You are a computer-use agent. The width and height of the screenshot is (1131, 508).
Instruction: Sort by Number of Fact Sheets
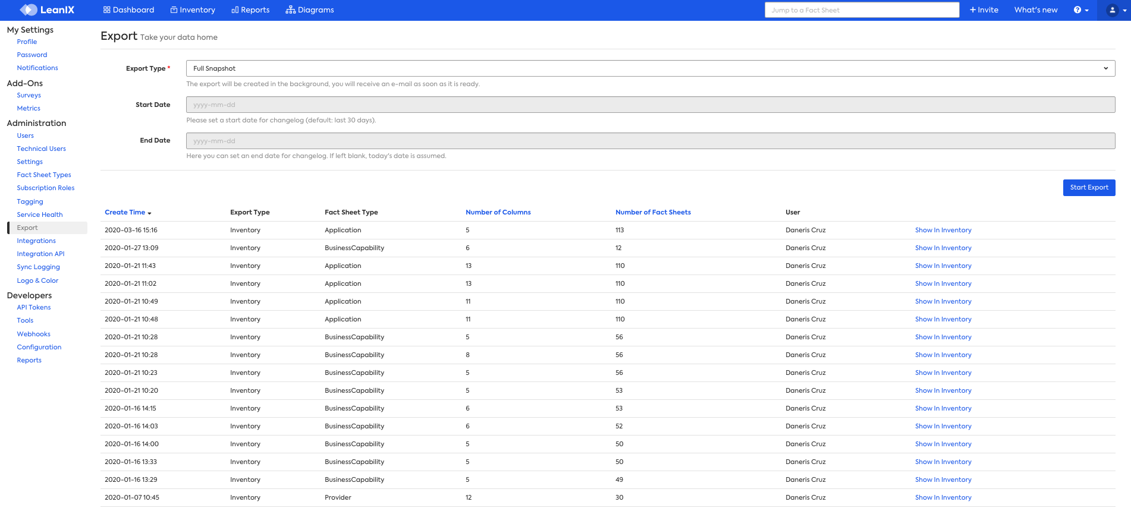point(653,212)
